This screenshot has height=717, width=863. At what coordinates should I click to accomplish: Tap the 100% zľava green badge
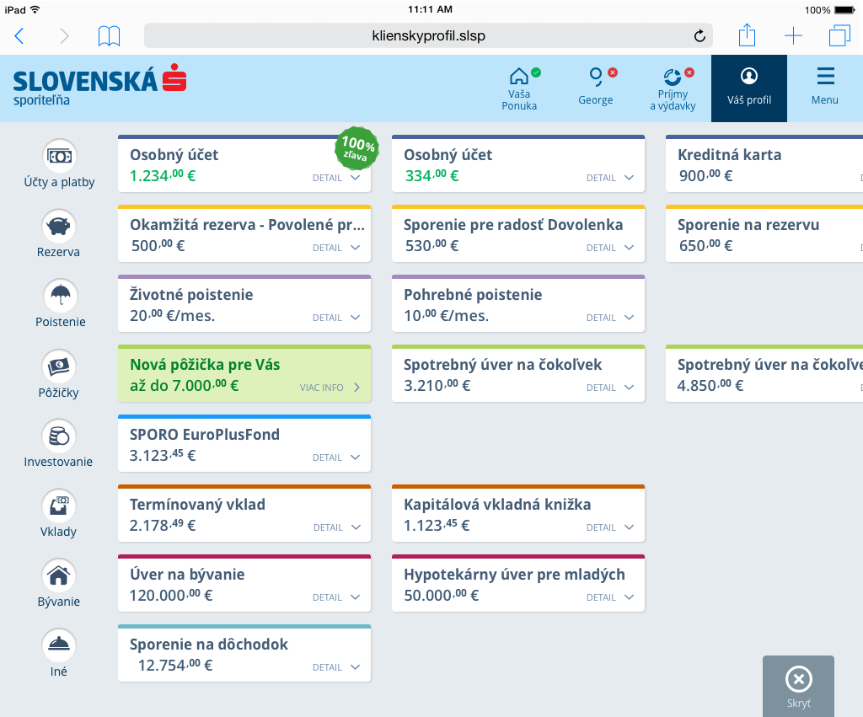356,148
